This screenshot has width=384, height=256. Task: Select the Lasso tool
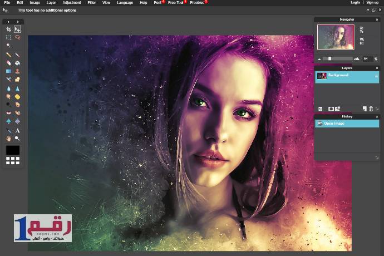17,38
